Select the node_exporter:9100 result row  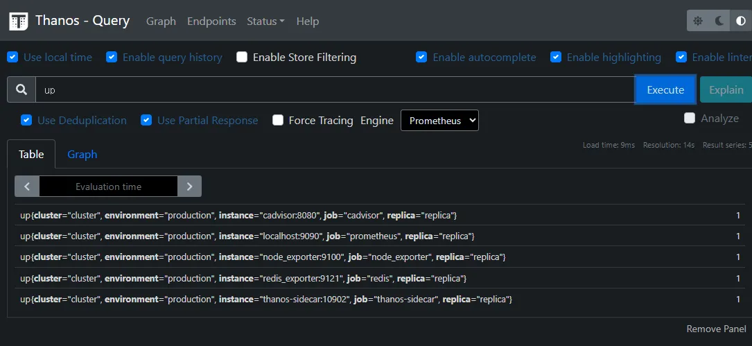(x=380, y=257)
